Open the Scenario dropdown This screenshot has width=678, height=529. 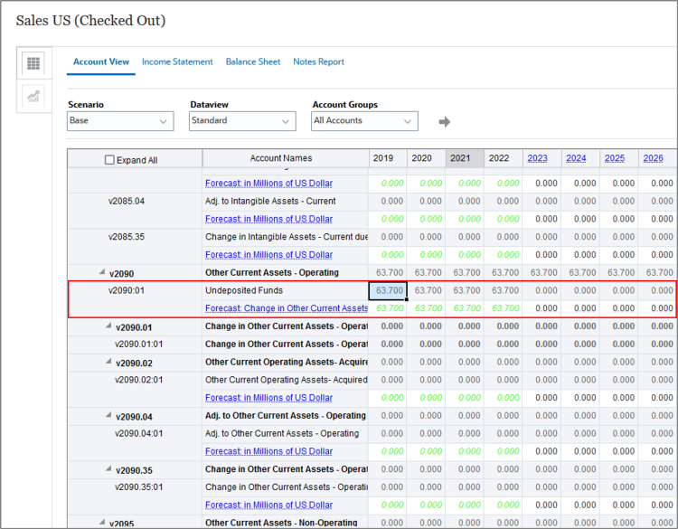click(x=120, y=120)
